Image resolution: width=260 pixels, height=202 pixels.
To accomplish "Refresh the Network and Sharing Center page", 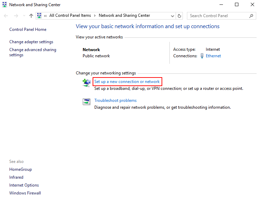I will (x=180, y=16).
